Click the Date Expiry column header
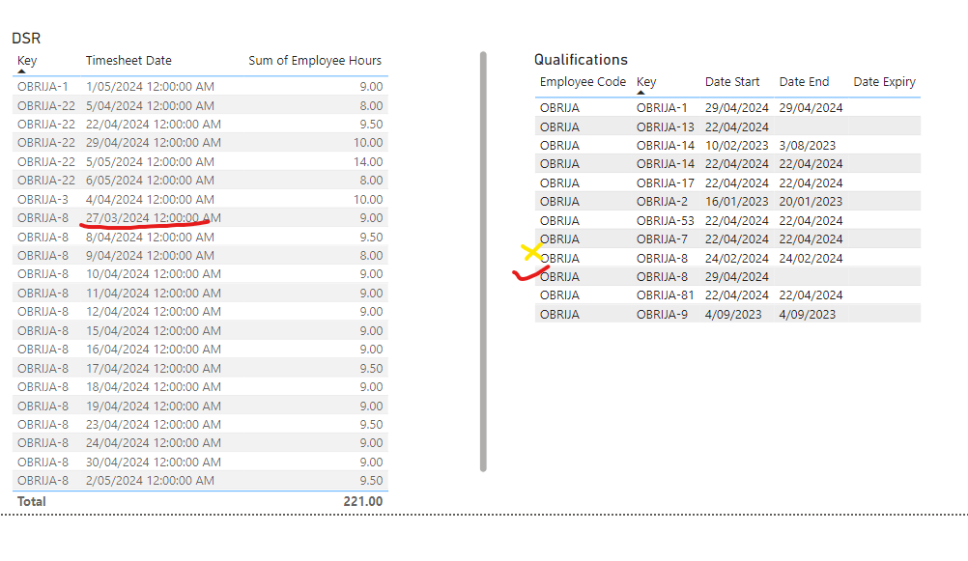 pos(884,81)
